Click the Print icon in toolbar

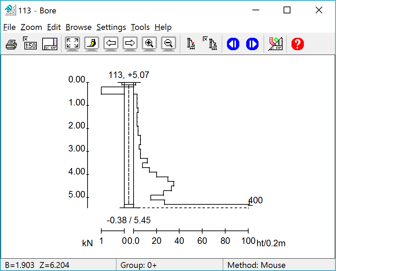(x=11, y=44)
